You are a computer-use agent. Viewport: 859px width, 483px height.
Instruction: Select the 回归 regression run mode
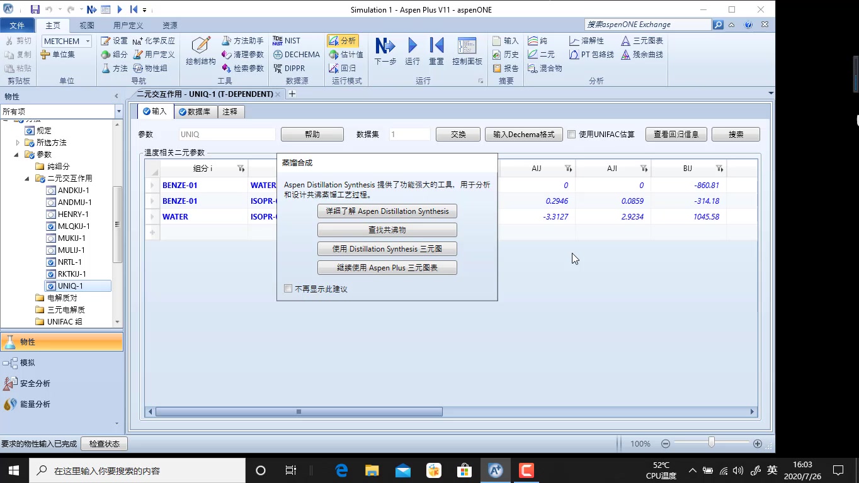(x=343, y=69)
